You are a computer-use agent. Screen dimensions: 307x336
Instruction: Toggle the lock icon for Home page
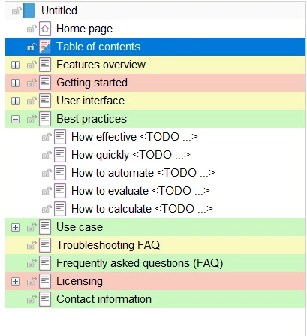(x=32, y=29)
